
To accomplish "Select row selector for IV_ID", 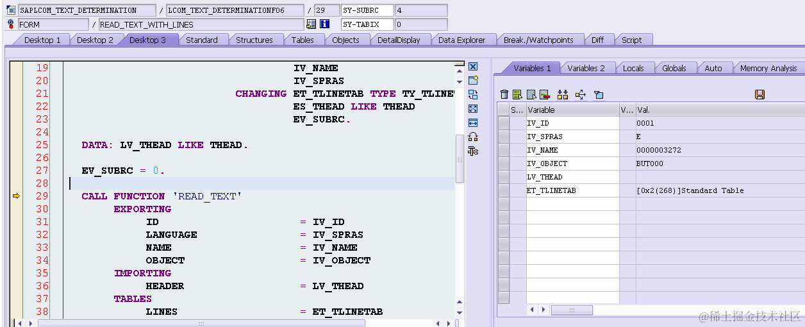I will coord(504,123).
